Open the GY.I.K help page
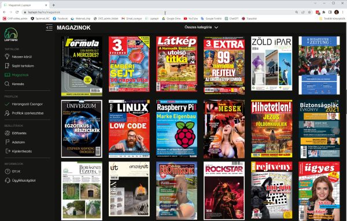 [x=16, y=171]
